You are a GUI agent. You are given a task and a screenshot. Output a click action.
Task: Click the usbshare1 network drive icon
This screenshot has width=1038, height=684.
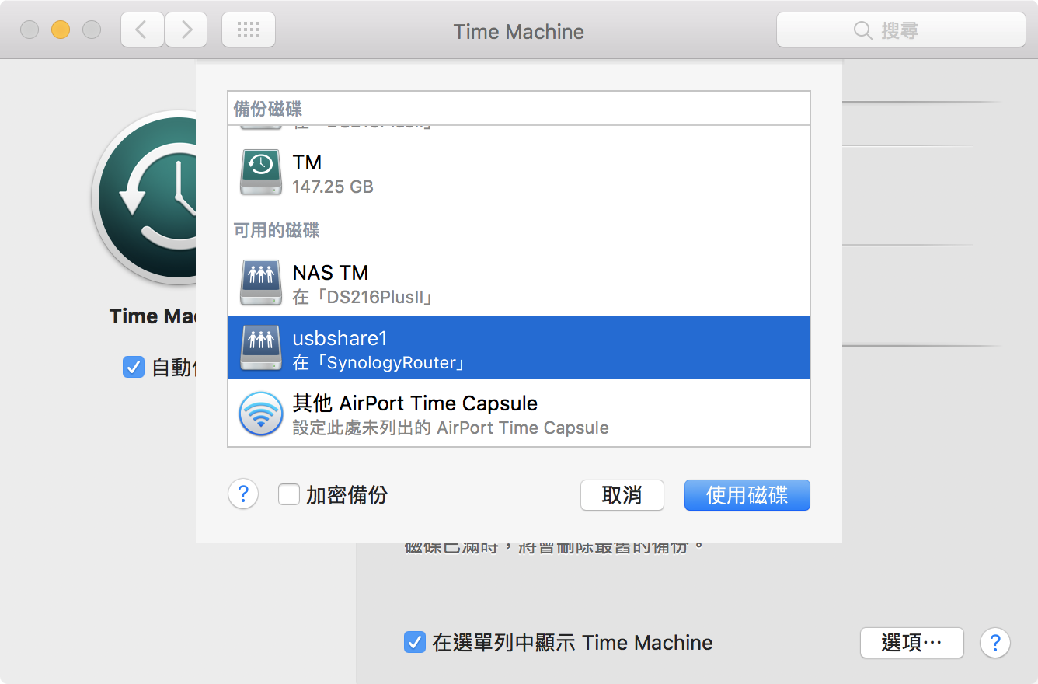[260, 348]
